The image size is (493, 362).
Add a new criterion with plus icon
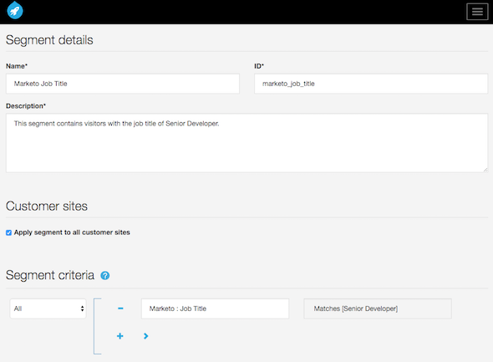point(119,336)
